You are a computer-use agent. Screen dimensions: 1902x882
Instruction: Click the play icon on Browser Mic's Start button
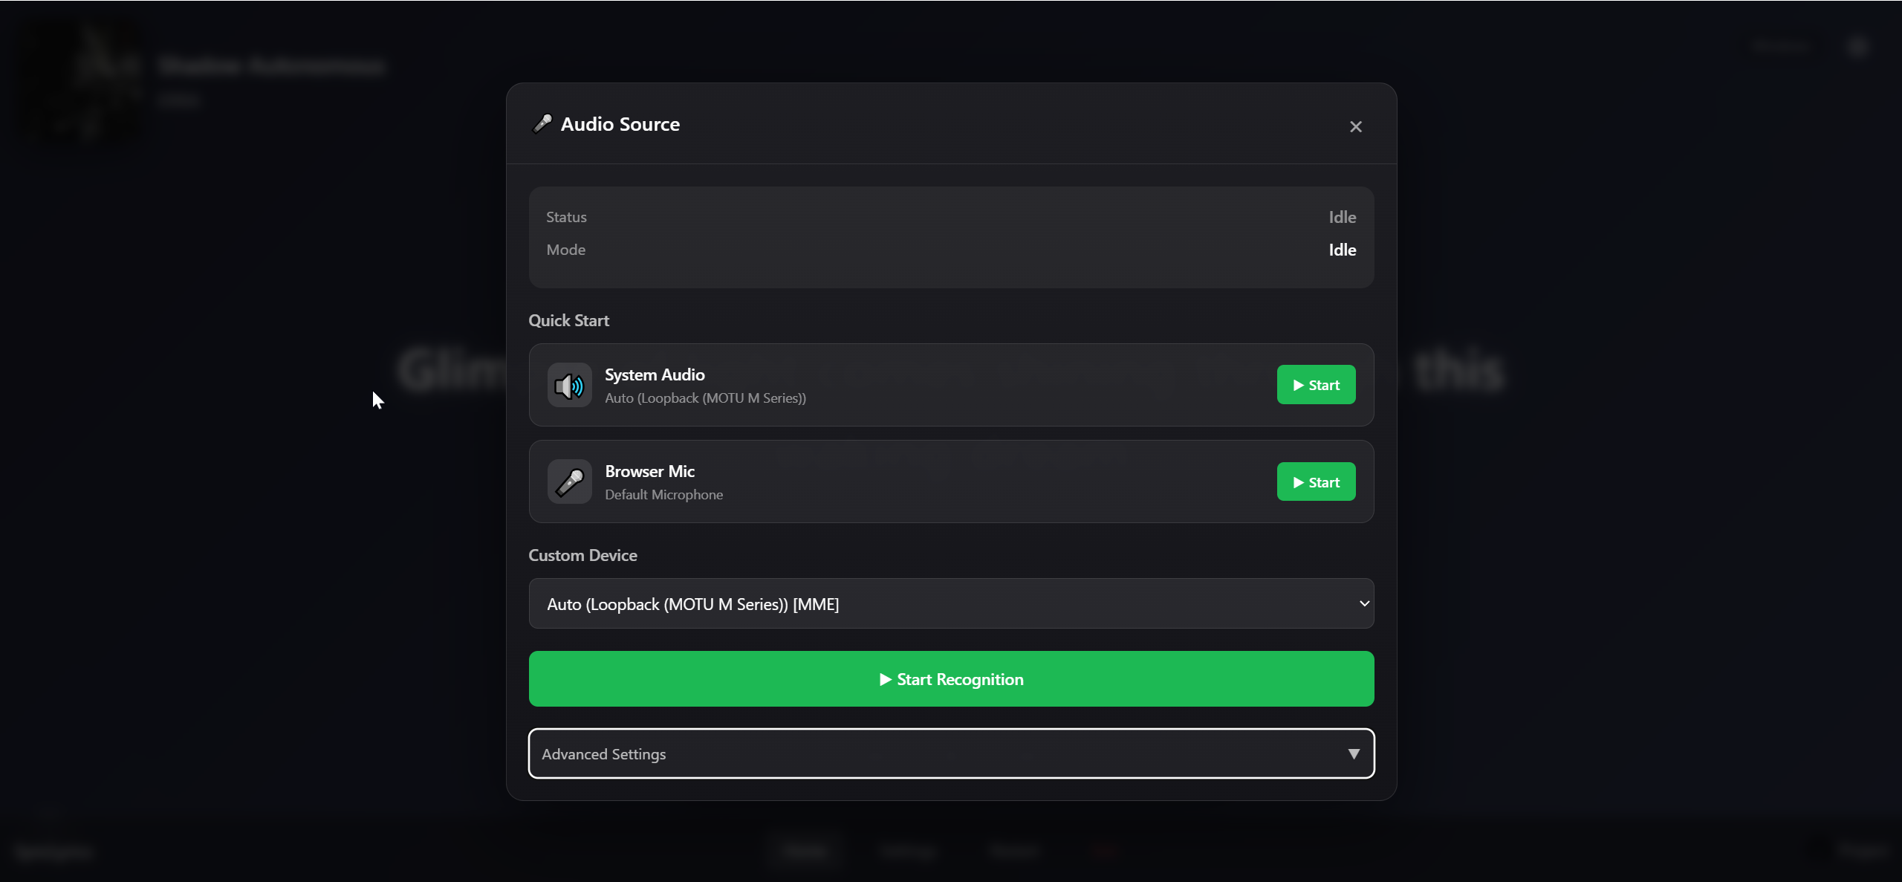pyautogui.click(x=1297, y=481)
